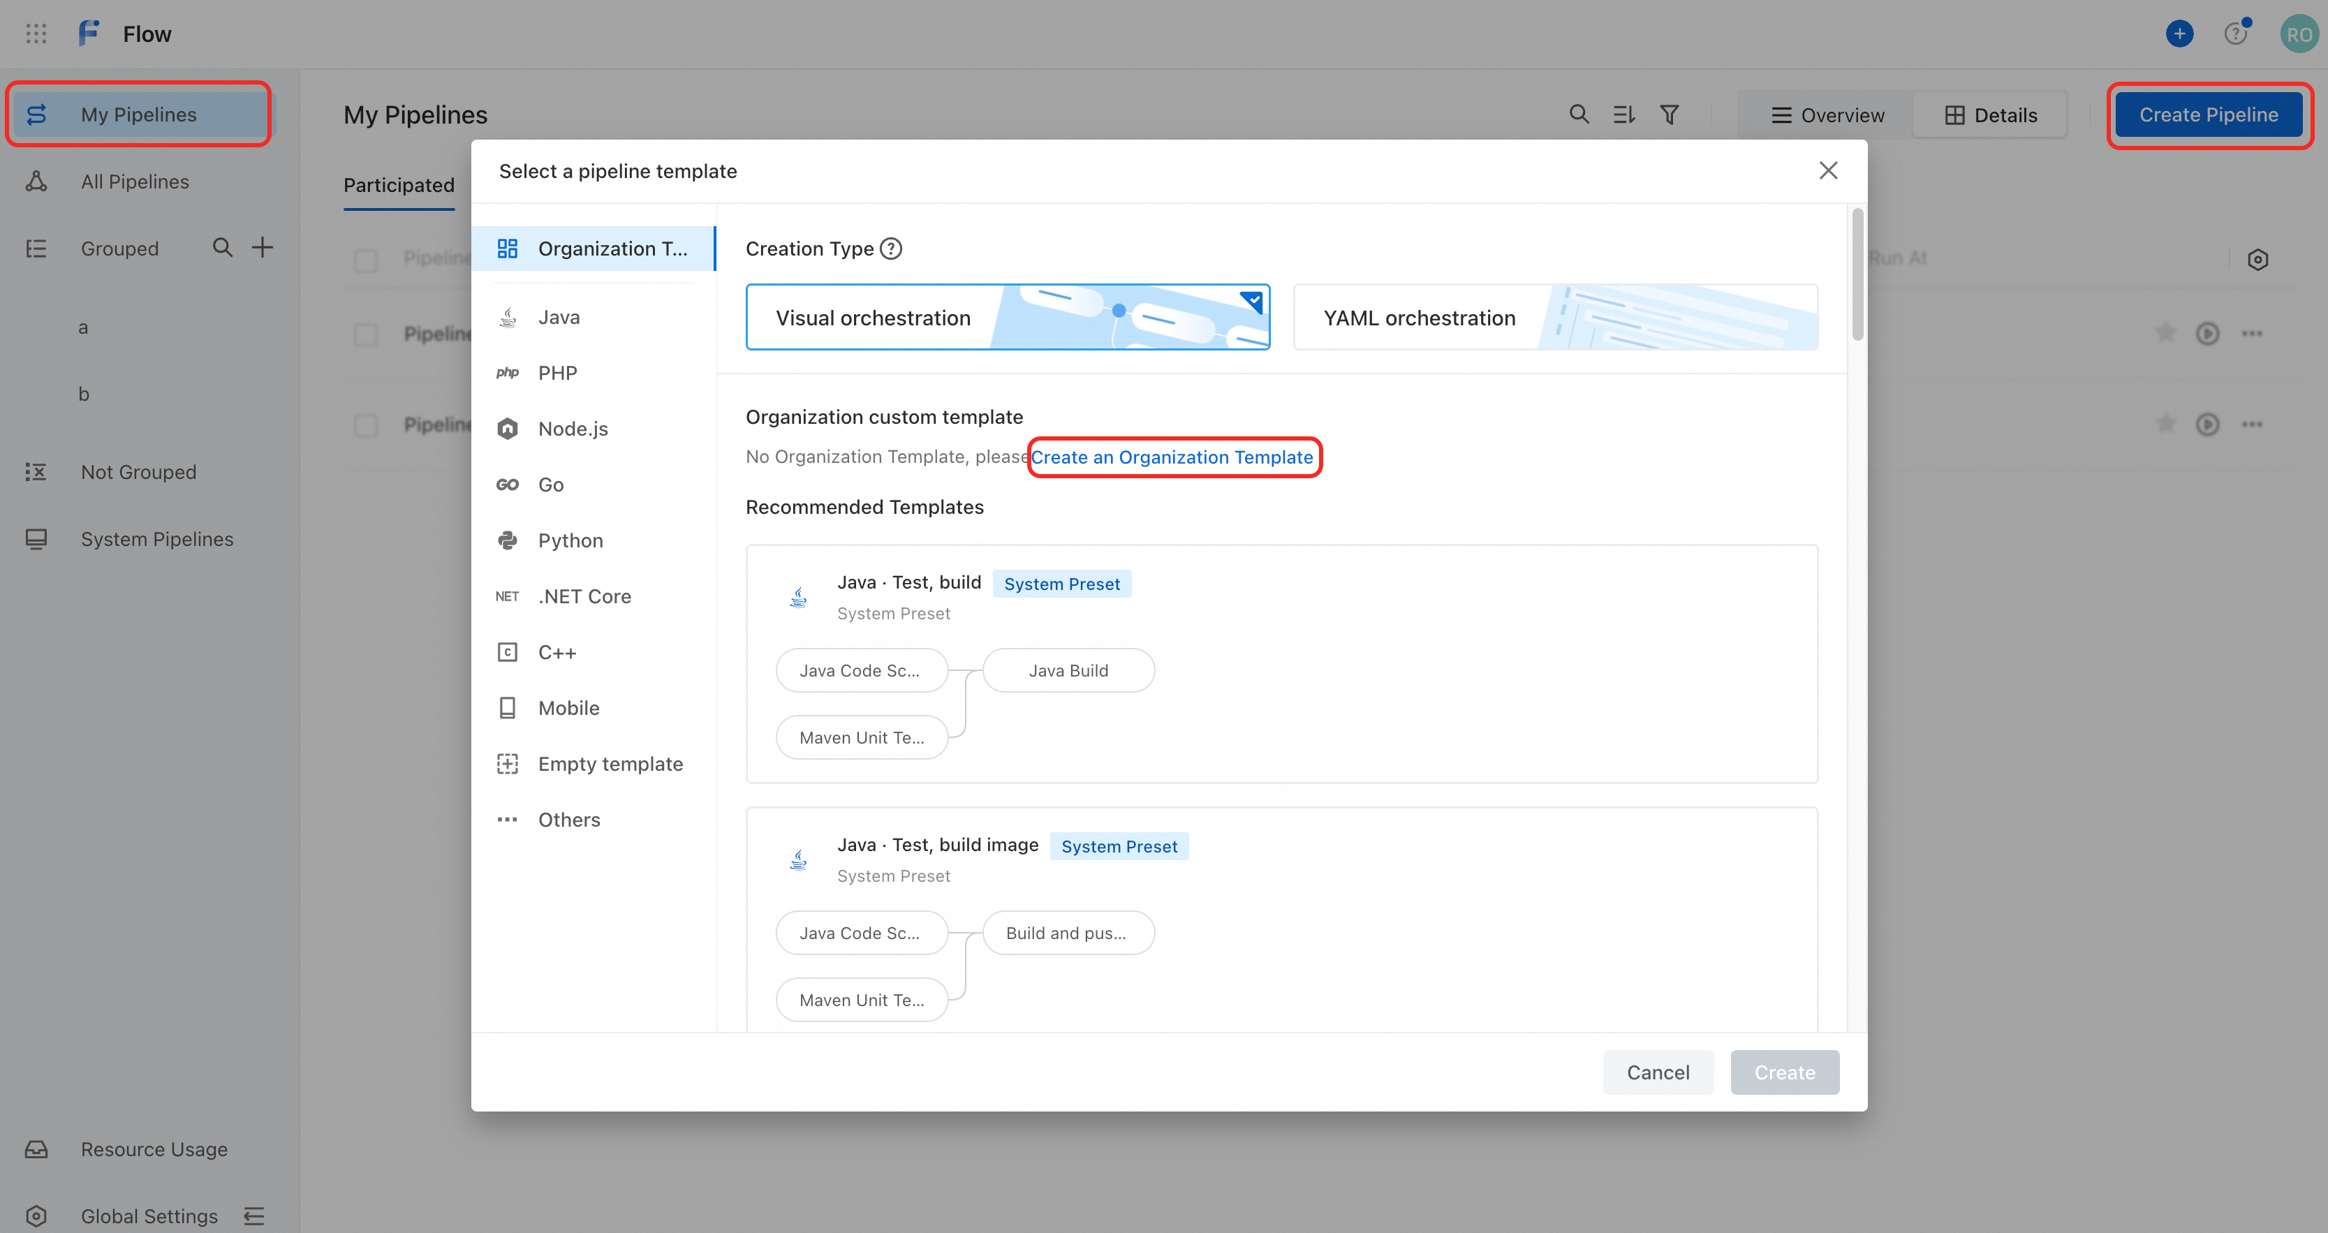The width and height of the screenshot is (2328, 1233).
Task: Choose Python in template categories
Action: [x=570, y=540]
